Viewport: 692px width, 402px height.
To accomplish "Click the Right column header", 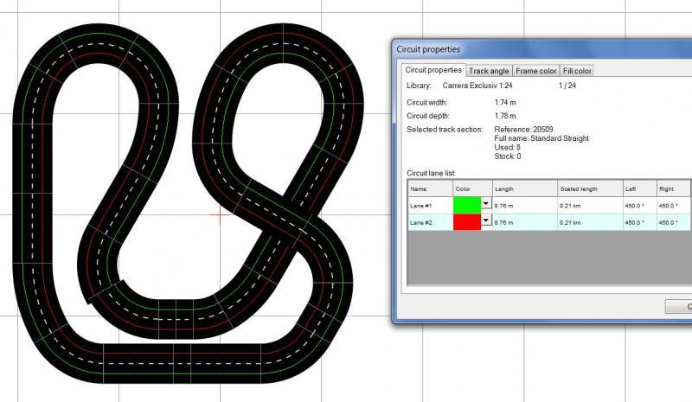I will (x=673, y=188).
